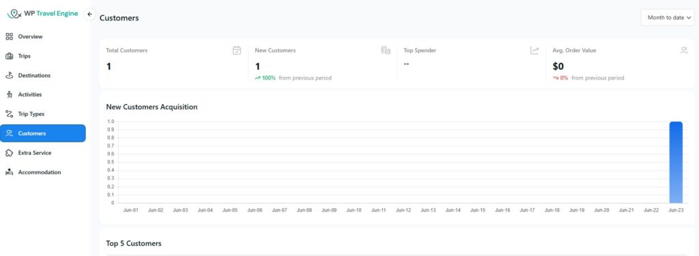Click the Total Customers label

pyautogui.click(x=126, y=50)
